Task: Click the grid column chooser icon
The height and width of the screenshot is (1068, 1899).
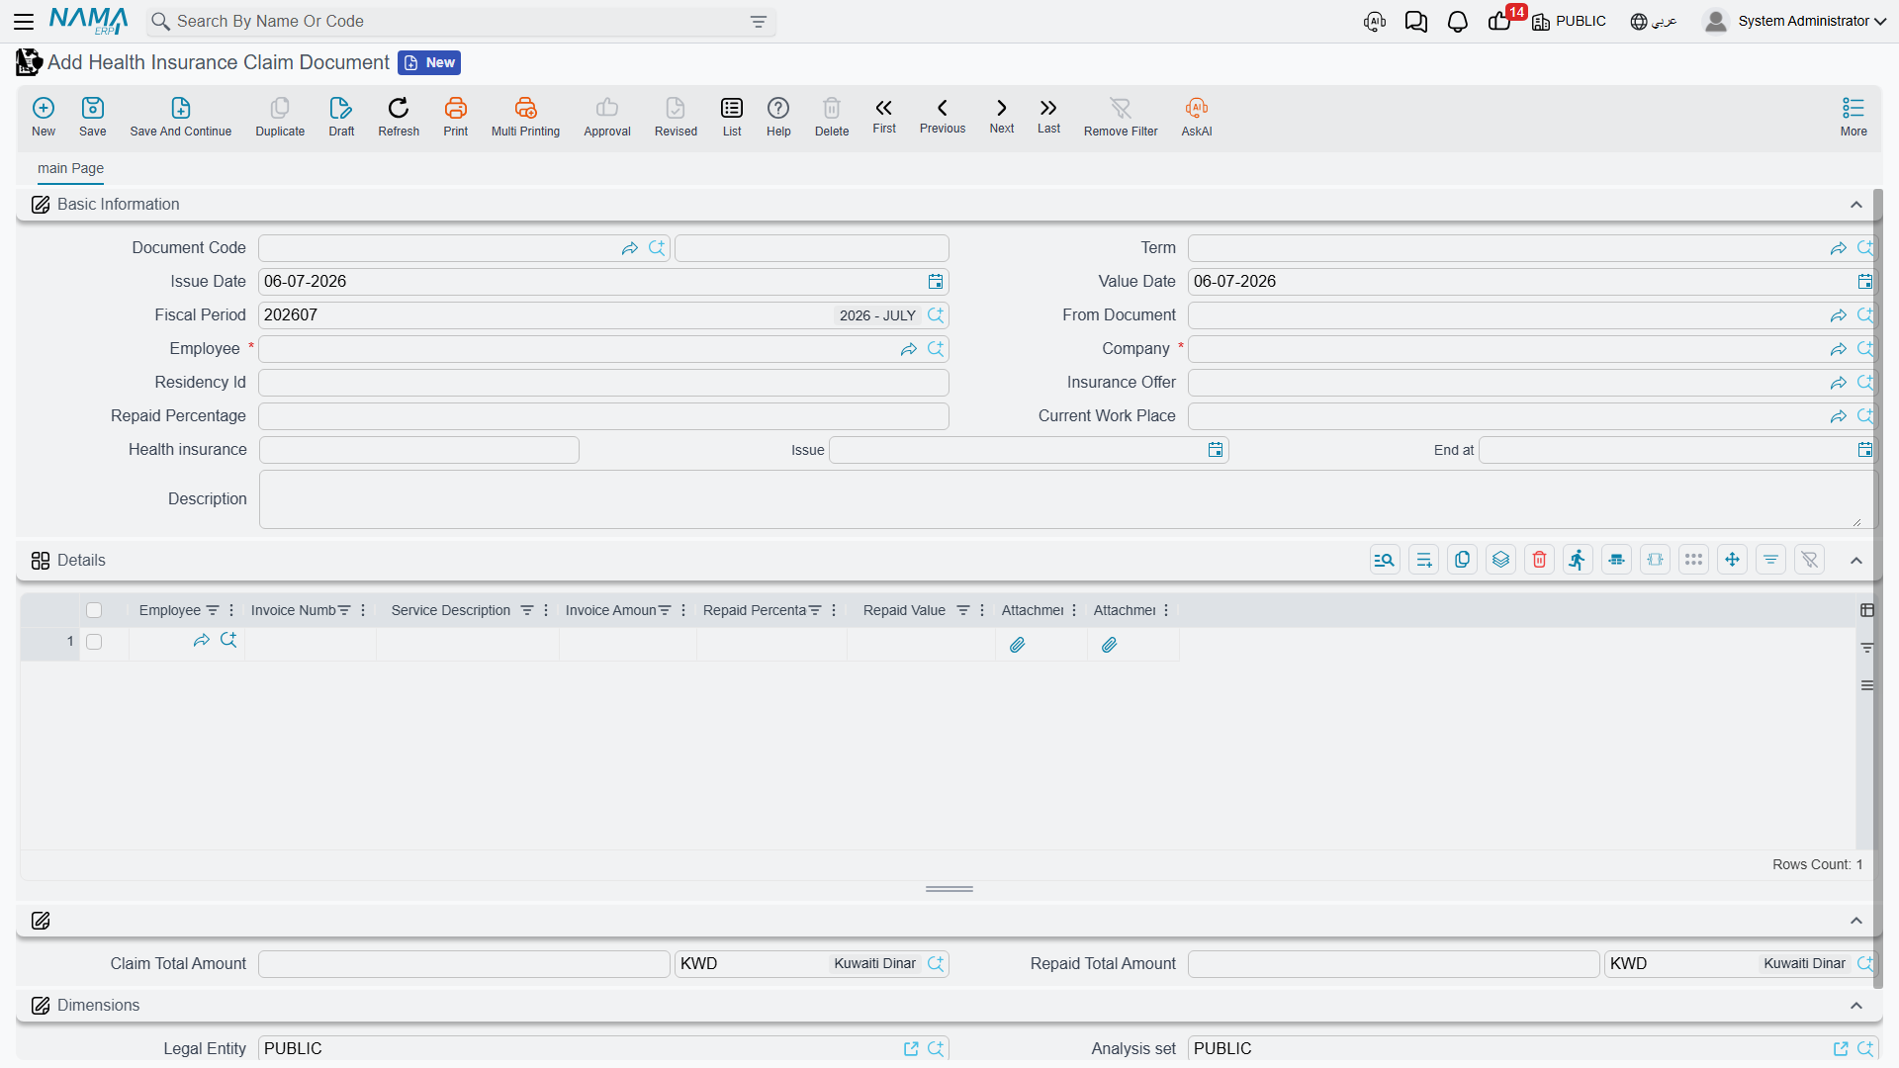Action: pyautogui.click(x=1867, y=610)
